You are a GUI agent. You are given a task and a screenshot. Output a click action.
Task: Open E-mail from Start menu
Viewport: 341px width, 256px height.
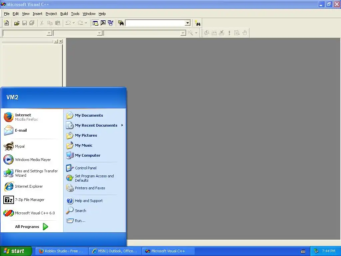click(x=32, y=130)
